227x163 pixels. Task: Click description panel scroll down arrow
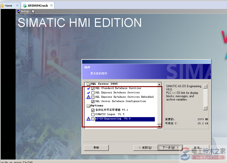tap(205, 108)
